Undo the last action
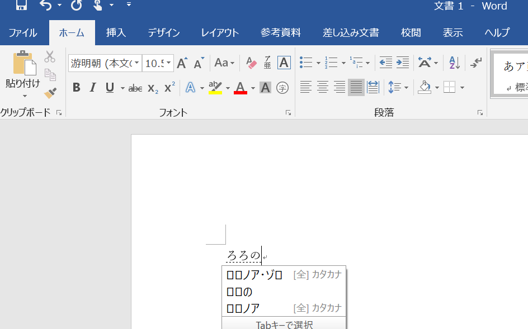 pos(46,4)
